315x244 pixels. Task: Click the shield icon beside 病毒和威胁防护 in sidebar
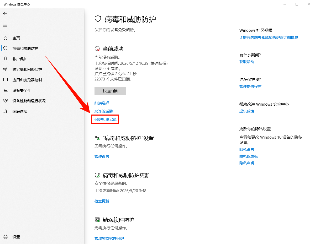click(x=6, y=48)
